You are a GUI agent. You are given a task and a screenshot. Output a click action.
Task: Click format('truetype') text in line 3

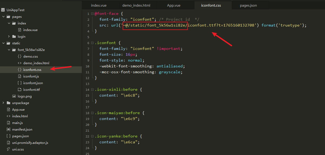[283, 25]
